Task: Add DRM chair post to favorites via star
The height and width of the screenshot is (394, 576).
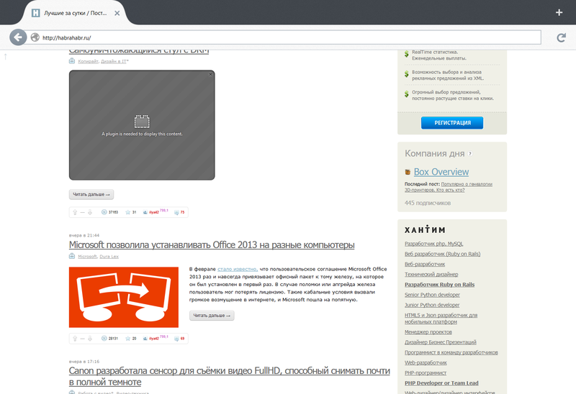Action: (128, 212)
